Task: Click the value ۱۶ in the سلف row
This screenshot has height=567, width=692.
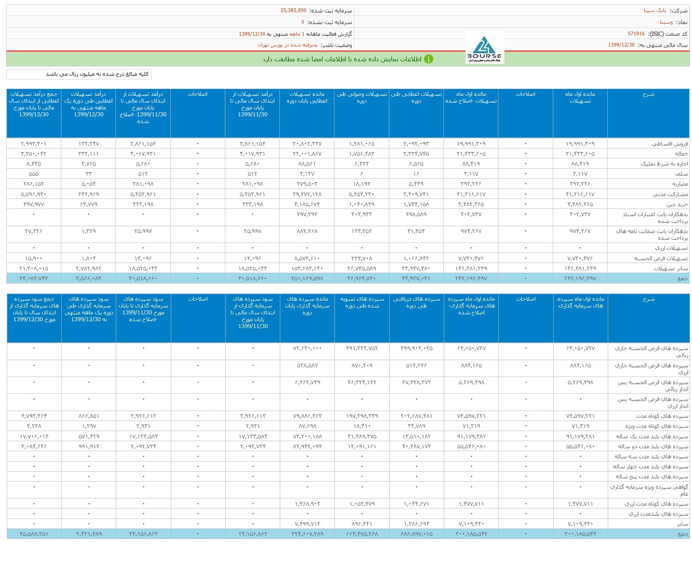Action: tap(416, 174)
